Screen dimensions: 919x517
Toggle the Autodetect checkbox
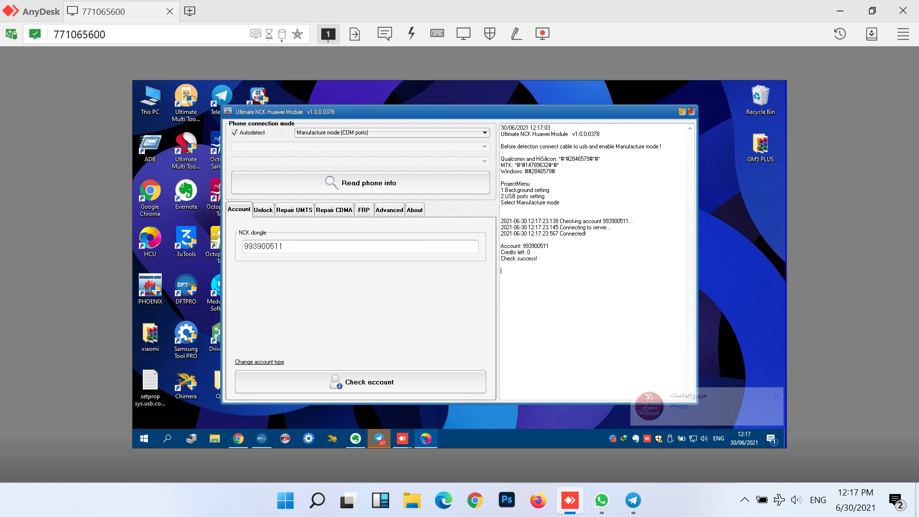pyautogui.click(x=235, y=133)
